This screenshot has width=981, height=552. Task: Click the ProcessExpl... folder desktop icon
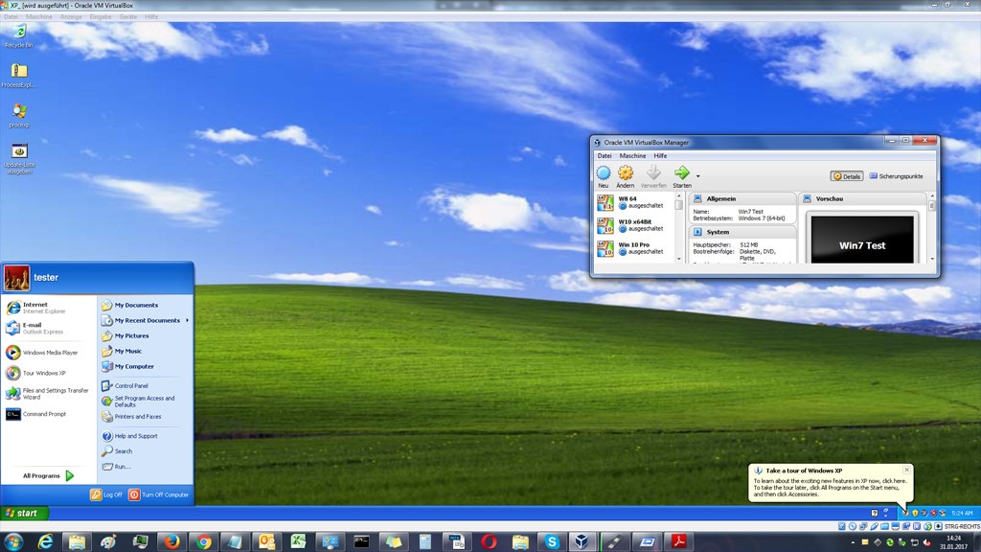click(x=19, y=76)
